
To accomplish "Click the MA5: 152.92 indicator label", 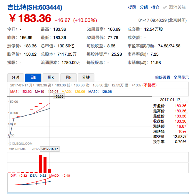I will click(21, 92).
